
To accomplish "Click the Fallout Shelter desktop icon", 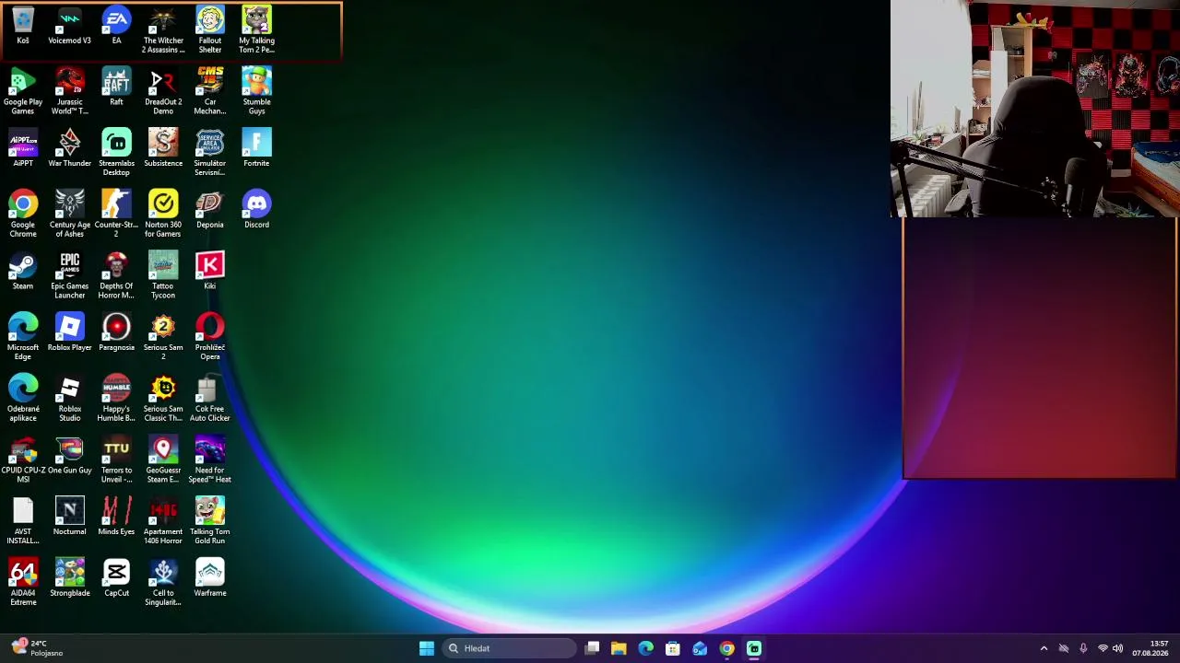I will [210, 30].
